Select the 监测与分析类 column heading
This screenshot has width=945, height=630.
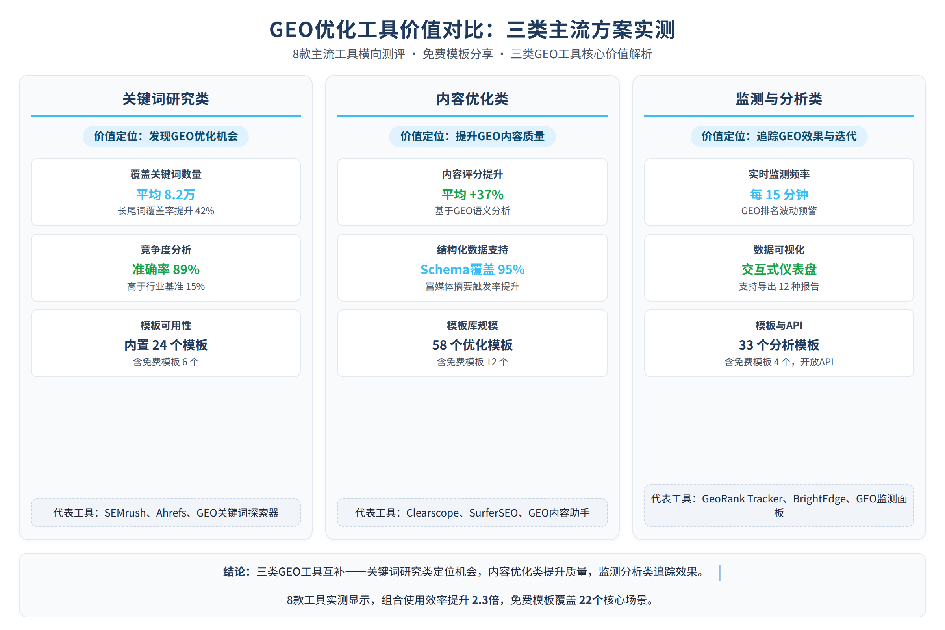pos(779,99)
